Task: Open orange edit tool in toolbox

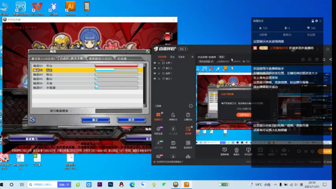Action: 188,131
